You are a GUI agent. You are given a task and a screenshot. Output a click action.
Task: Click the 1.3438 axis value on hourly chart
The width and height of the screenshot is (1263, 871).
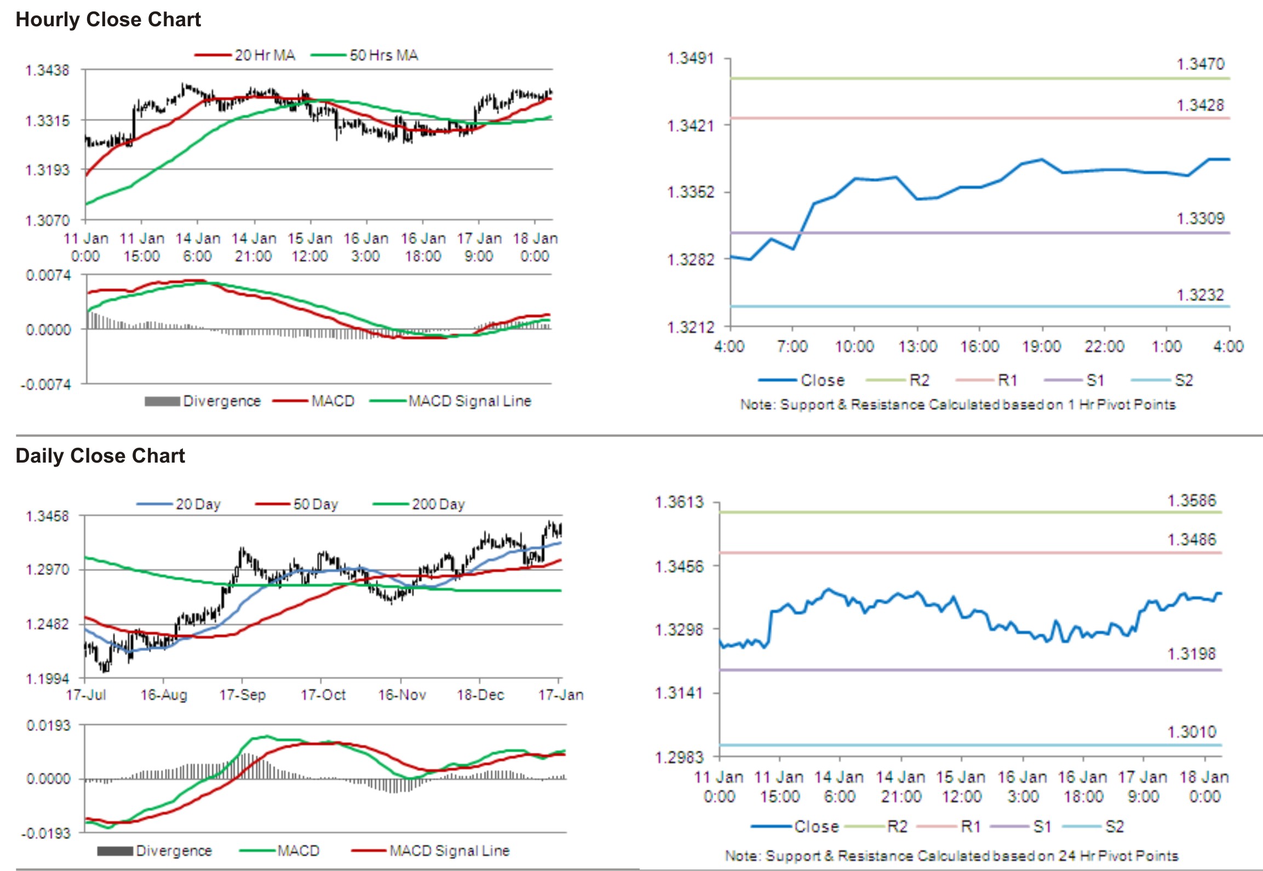[x=48, y=70]
